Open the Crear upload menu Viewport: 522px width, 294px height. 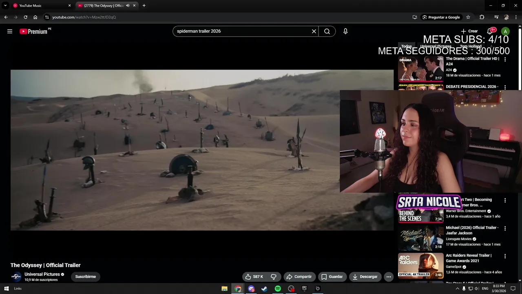point(469,31)
